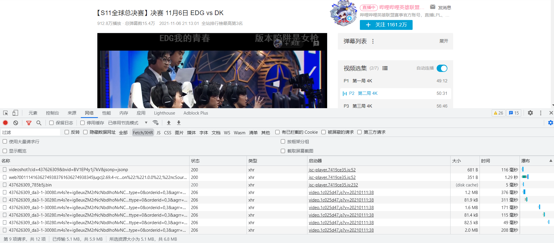The height and width of the screenshot is (243, 554).
Task: Enable 按框架分组 checkbox
Action: click(x=283, y=142)
